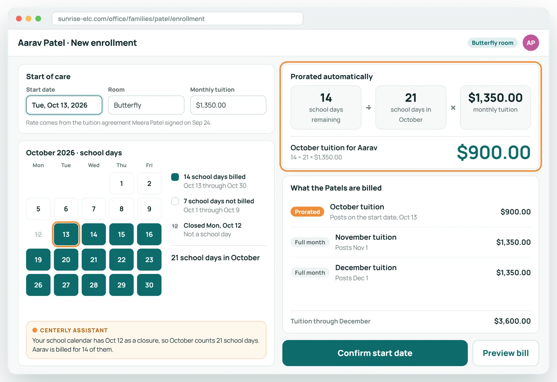Click the browser address bar
557x382 pixels.
[x=177, y=19]
